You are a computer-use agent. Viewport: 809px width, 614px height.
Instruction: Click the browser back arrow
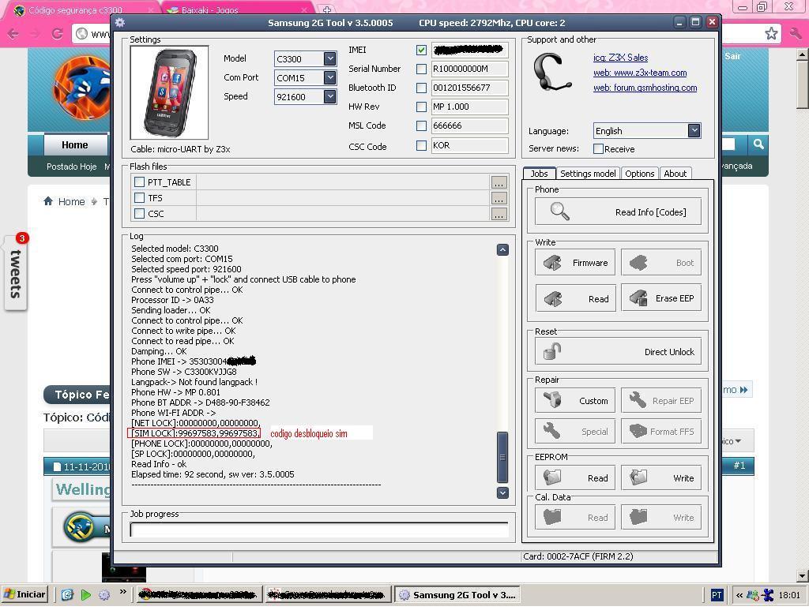tap(13, 34)
